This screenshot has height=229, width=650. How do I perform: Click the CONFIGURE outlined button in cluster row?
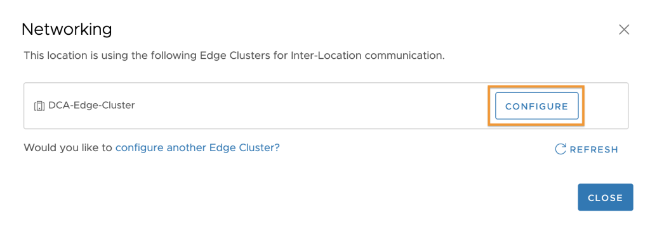[x=536, y=106]
